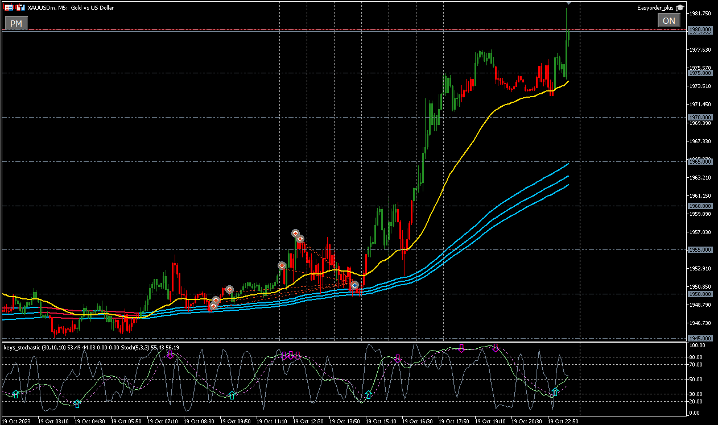Screen dimensions: 718x425
Task: Click the second icon left of XAUUSDm title
Action: point(20,7)
